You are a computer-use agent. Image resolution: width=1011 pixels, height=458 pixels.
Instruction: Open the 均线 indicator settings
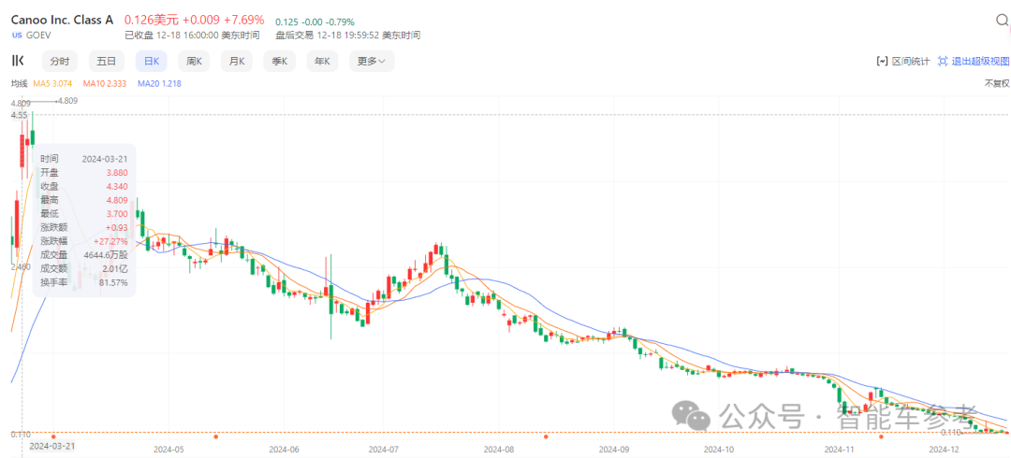click(x=19, y=83)
